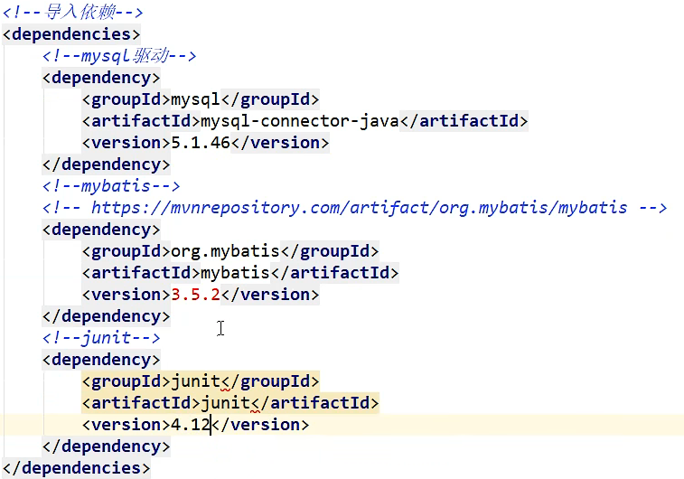Click the <dependency> tag under mysql comment
Image resolution: width=684 pixels, height=479 pixels.
click(101, 78)
